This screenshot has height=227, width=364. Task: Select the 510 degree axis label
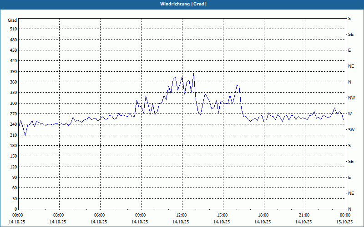[x=14, y=29]
